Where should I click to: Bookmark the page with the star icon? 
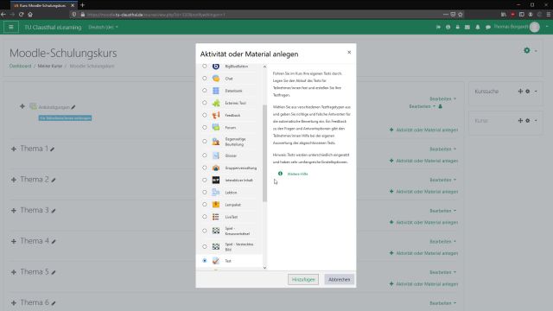click(x=461, y=15)
